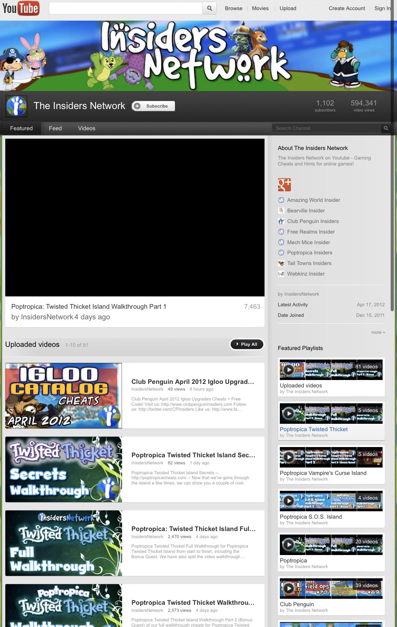
Task: Click the channel search magnifier icon
Action: tap(386, 128)
